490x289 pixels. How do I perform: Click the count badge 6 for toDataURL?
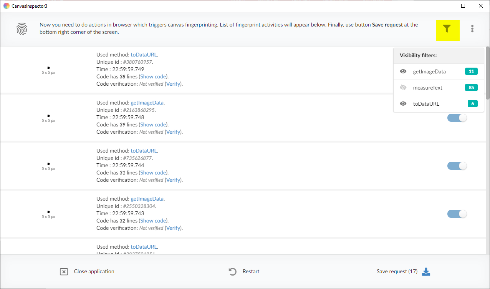[473, 104]
